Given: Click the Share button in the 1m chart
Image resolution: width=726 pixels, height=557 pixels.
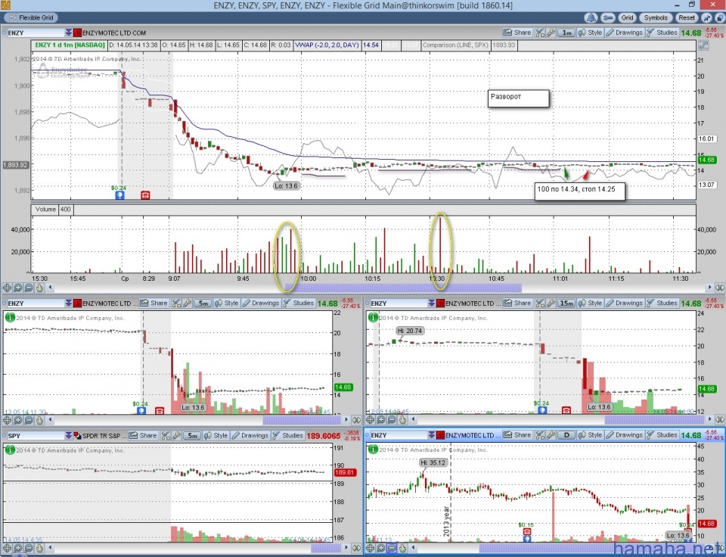Looking at the screenshot, I should pyautogui.click(x=517, y=33).
